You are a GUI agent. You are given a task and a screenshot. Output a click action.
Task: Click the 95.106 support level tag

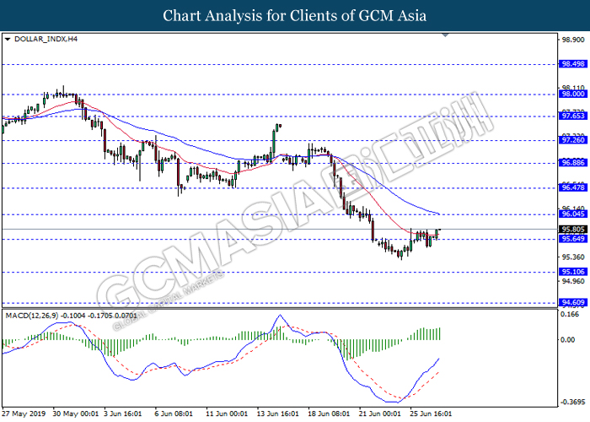(x=572, y=272)
